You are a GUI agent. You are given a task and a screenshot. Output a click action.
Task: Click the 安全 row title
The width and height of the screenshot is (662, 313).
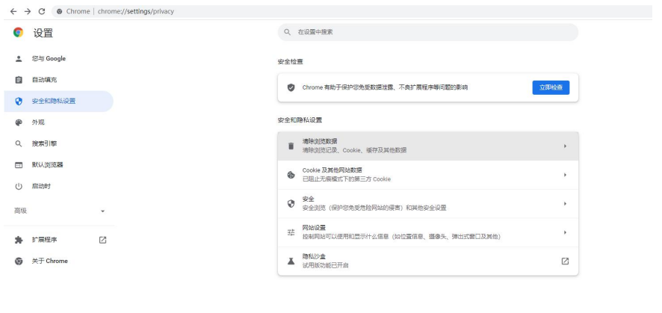click(308, 199)
